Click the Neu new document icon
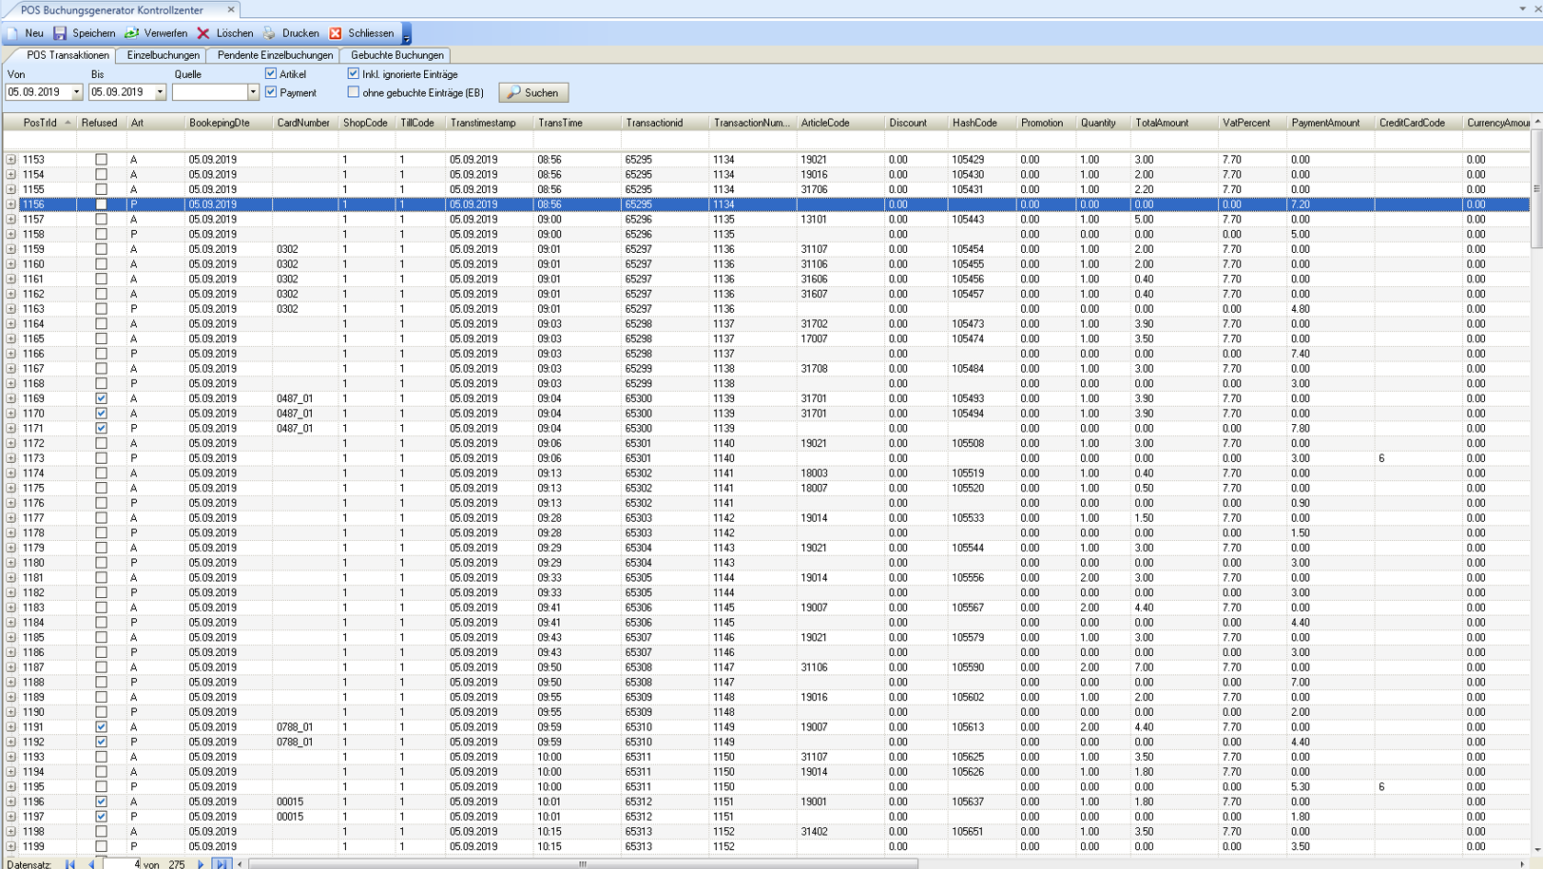 click(13, 33)
